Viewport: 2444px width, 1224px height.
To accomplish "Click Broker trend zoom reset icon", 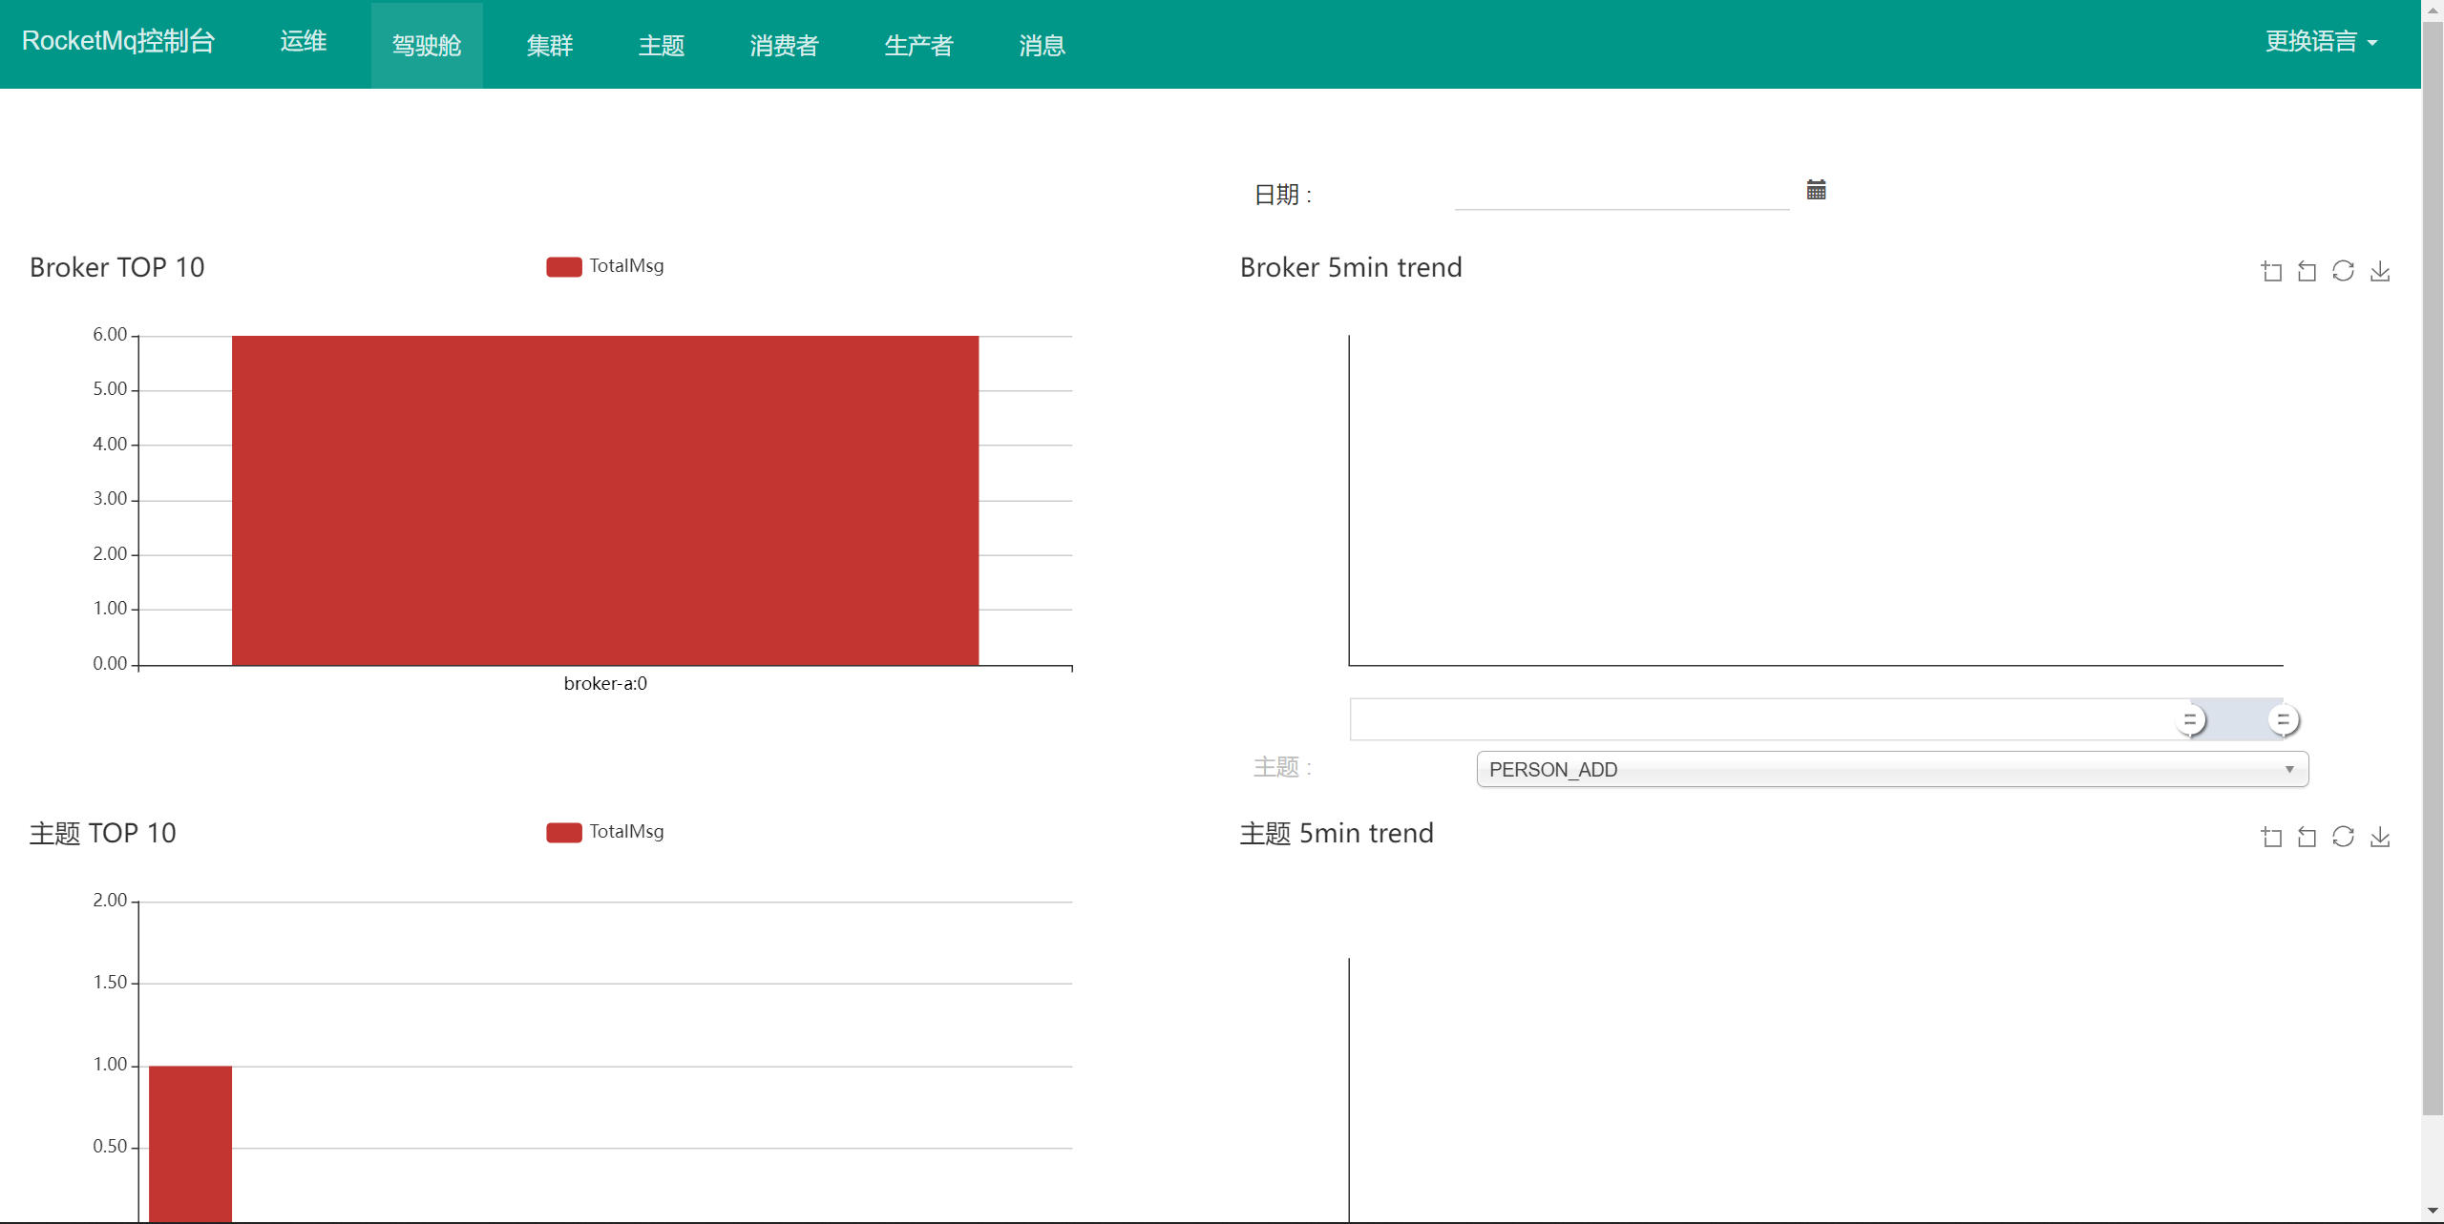I will (2307, 272).
